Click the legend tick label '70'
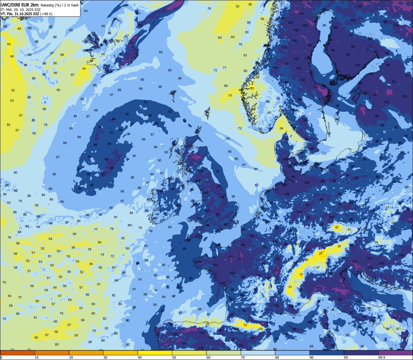Screen dimensions: 413x360 243,357
